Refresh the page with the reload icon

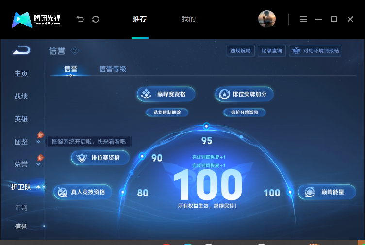tap(96, 19)
